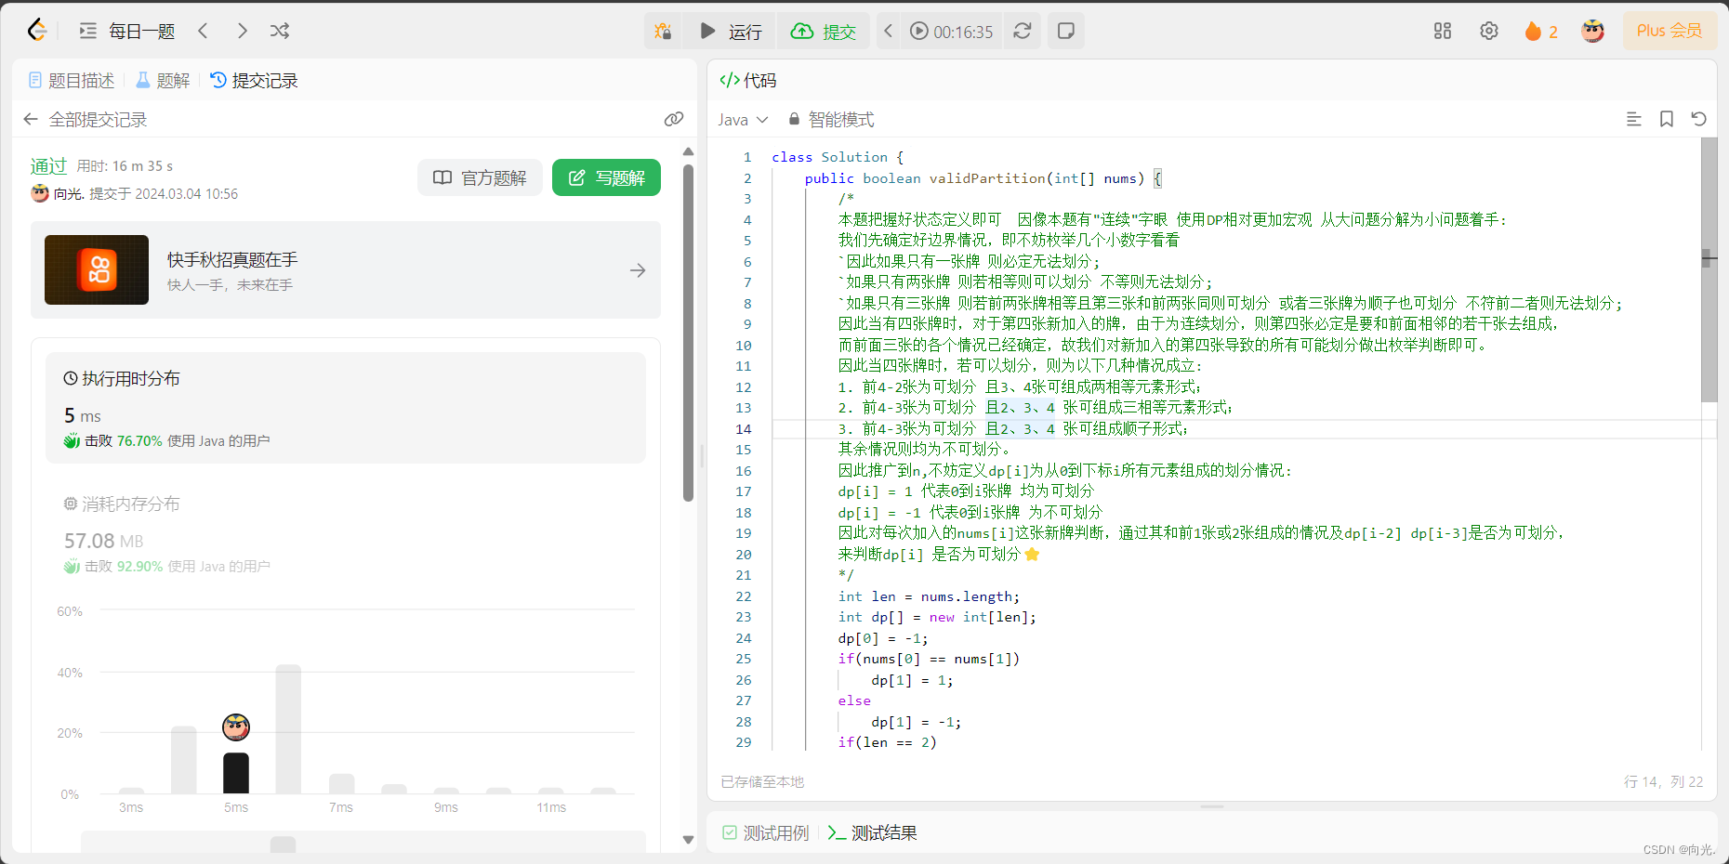Open the problem list icon beside 每日一题

point(87,31)
